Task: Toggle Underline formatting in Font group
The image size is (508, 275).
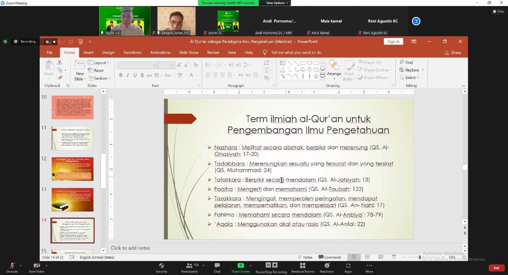Action: tap(135, 75)
